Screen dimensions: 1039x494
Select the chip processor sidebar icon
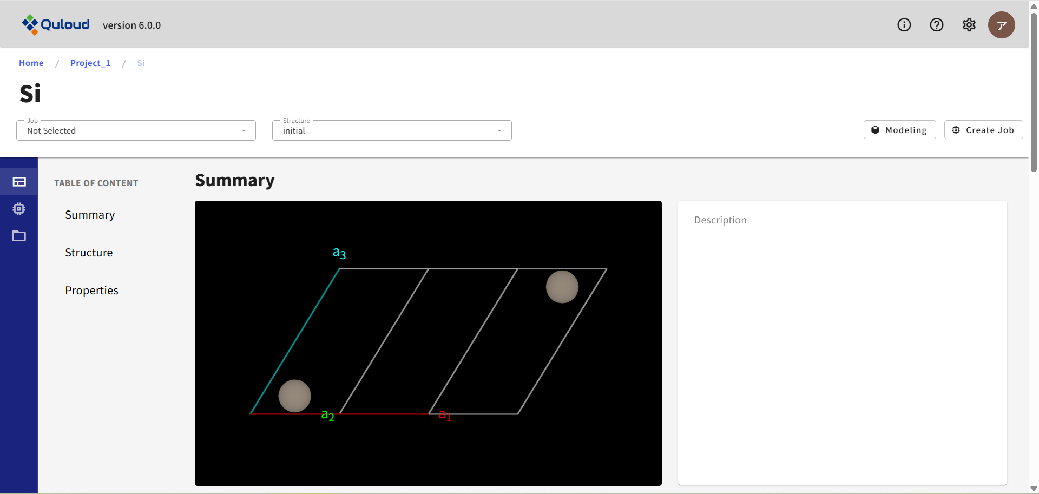(x=19, y=209)
